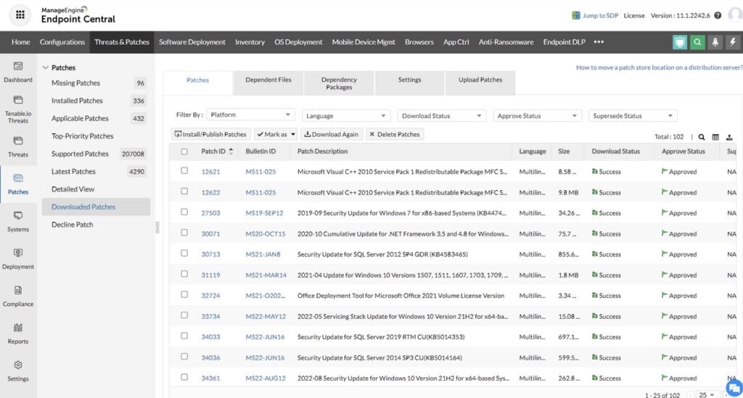Click the lightning quick-actions icon

pyautogui.click(x=733, y=42)
